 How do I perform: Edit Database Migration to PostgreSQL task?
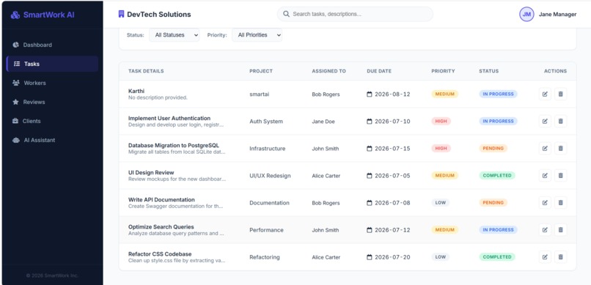click(545, 148)
